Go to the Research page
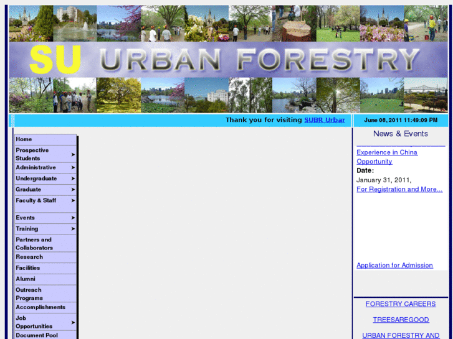 pyautogui.click(x=45, y=257)
